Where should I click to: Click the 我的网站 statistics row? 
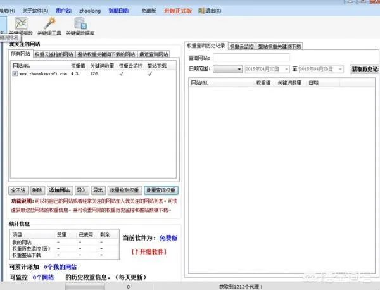64,243
